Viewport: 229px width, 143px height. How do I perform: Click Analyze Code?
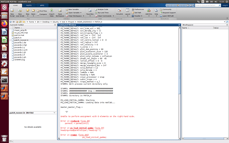pos(102,9)
